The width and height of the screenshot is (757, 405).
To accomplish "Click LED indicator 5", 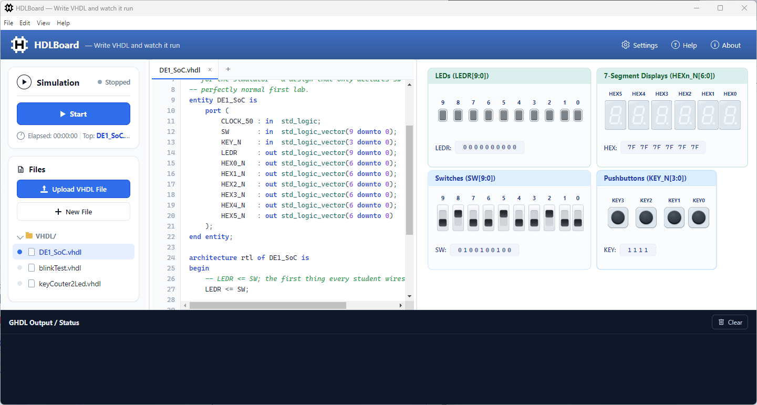I will click(504, 115).
